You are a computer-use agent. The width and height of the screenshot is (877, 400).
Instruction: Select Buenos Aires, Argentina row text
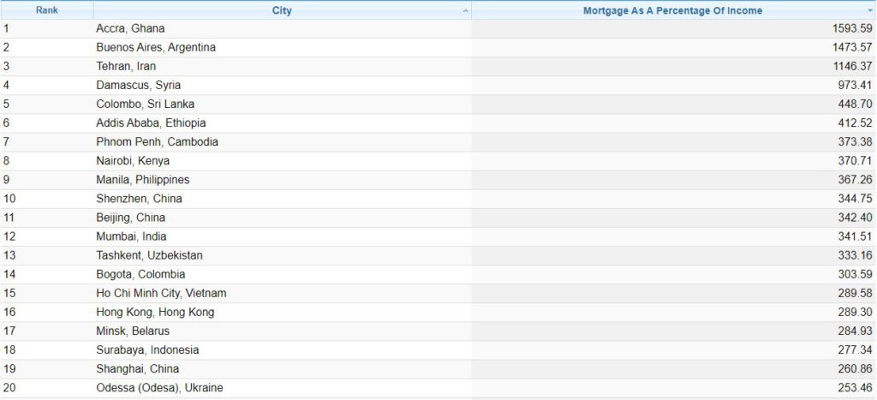click(156, 47)
